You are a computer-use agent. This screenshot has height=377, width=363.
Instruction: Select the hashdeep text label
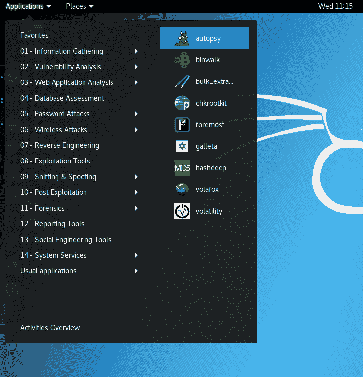pos(211,168)
